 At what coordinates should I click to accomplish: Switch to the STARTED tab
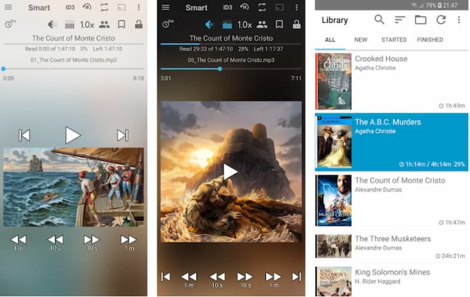point(394,40)
